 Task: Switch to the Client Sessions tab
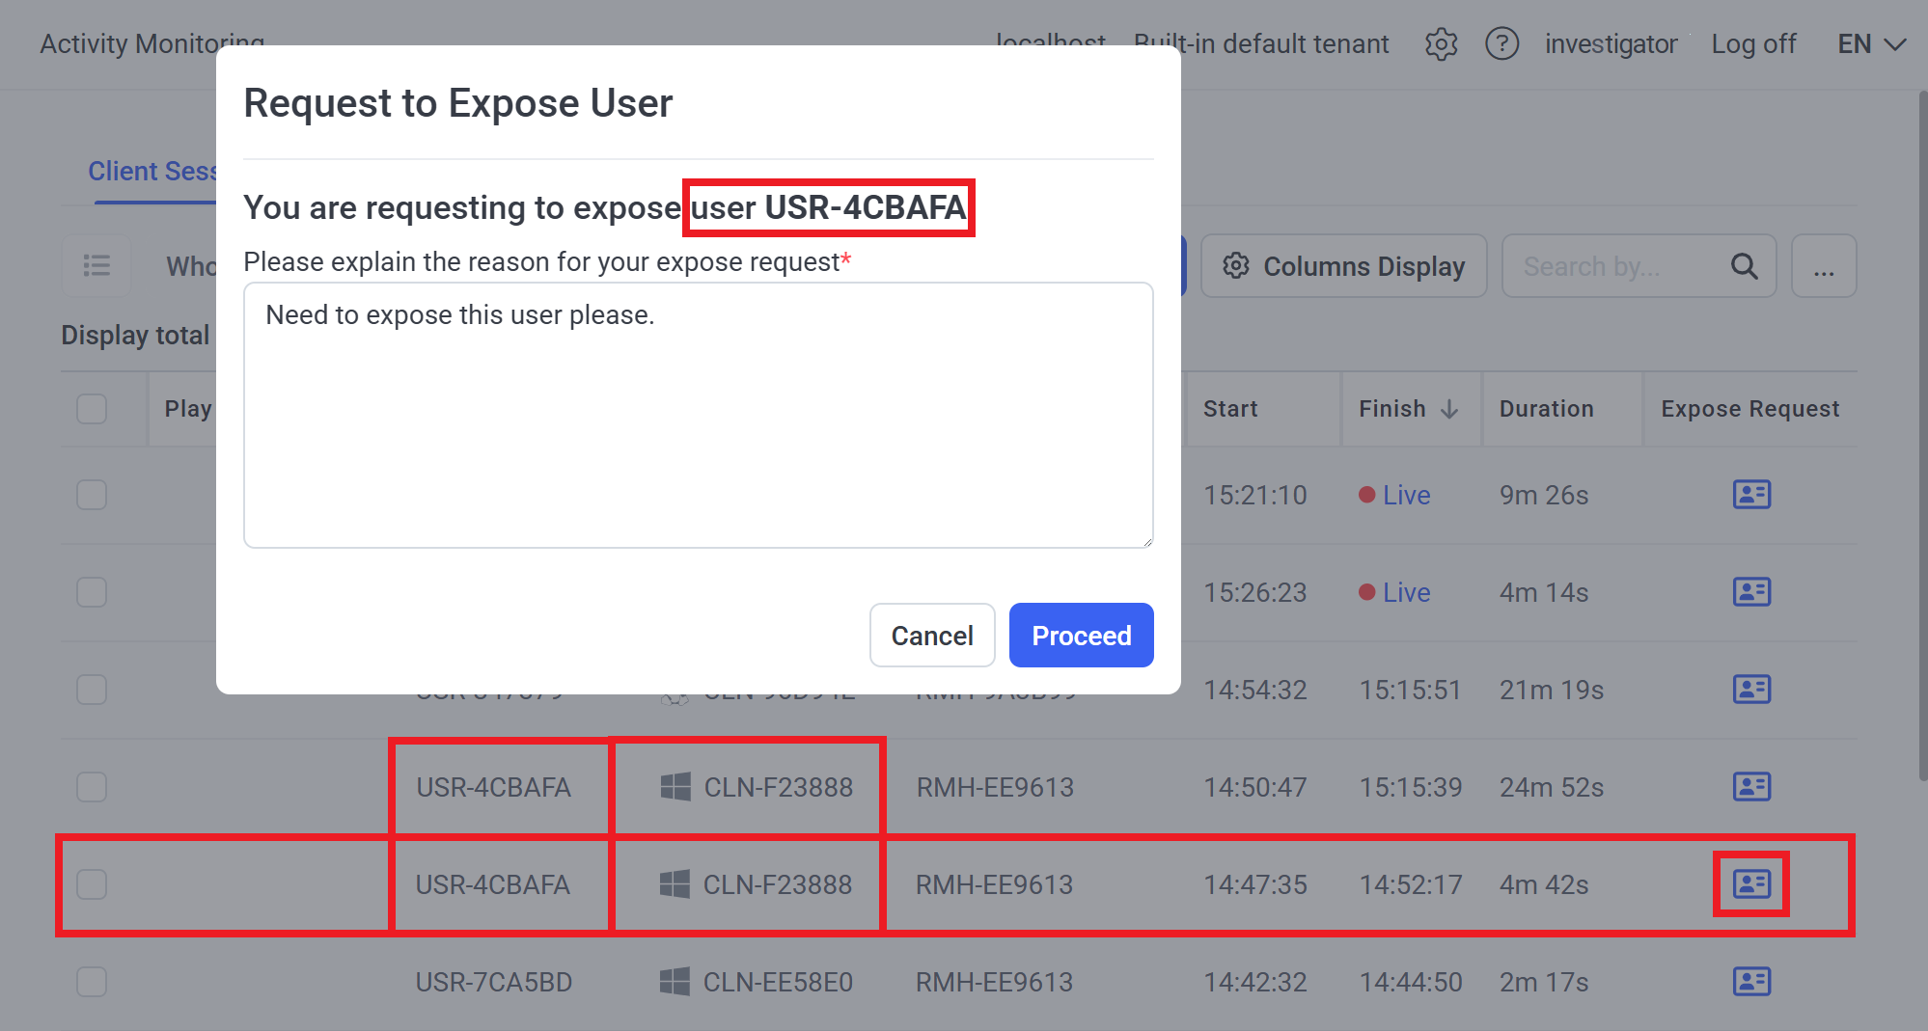[152, 172]
